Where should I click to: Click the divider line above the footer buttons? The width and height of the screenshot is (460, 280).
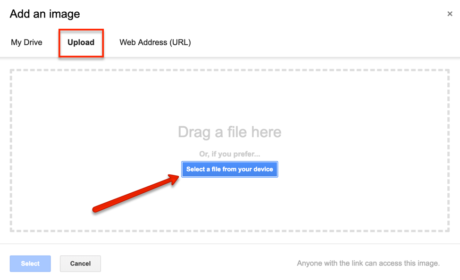tap(229, 244)
